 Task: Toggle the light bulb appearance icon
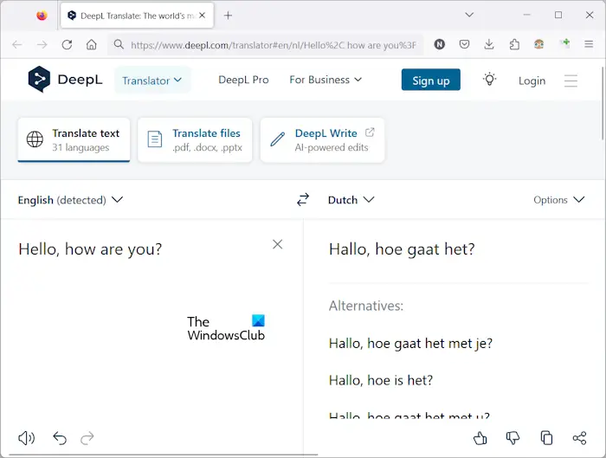point(490,80)
